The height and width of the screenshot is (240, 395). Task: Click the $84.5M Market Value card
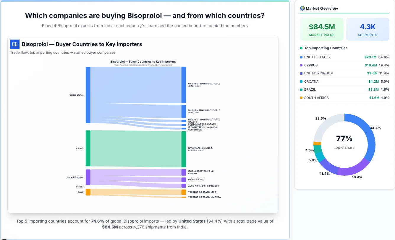click(x=322, y=29)
